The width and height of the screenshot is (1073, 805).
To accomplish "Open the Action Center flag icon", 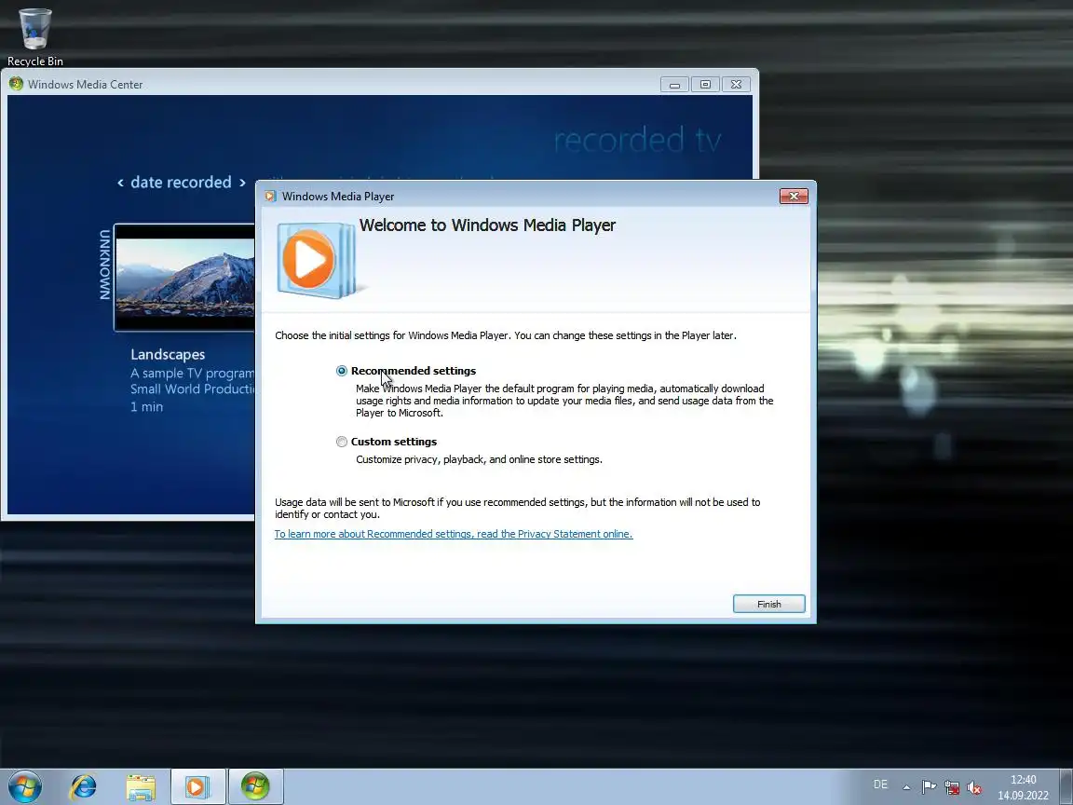I will pyautogui.click(x=929, y=787).
